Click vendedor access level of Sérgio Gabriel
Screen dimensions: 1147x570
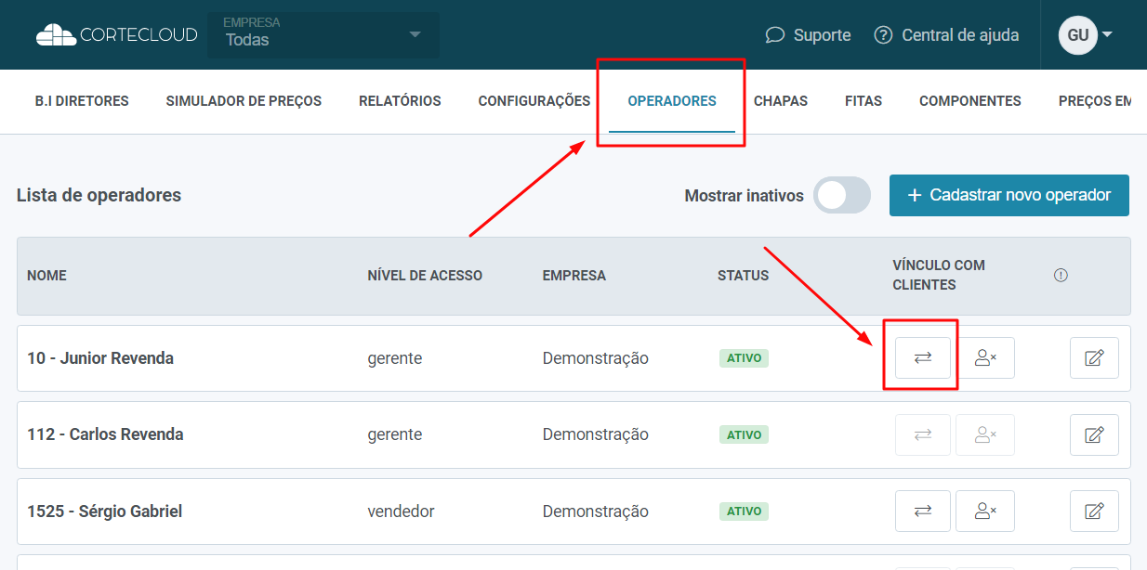click(x=401, y=512)
